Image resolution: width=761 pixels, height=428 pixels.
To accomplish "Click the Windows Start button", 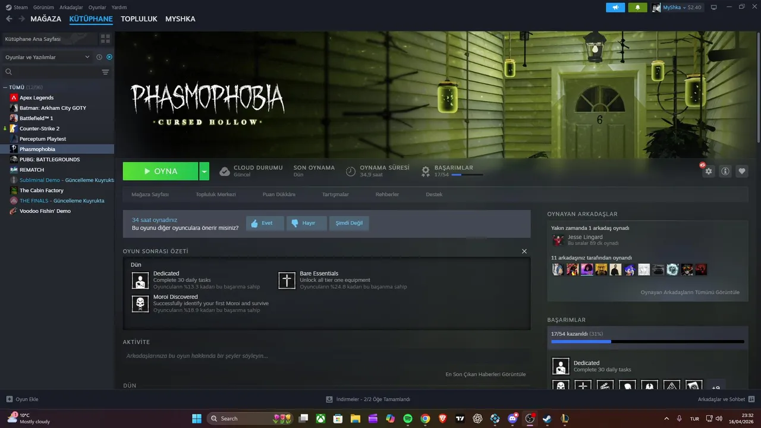I will pos(197,418).
